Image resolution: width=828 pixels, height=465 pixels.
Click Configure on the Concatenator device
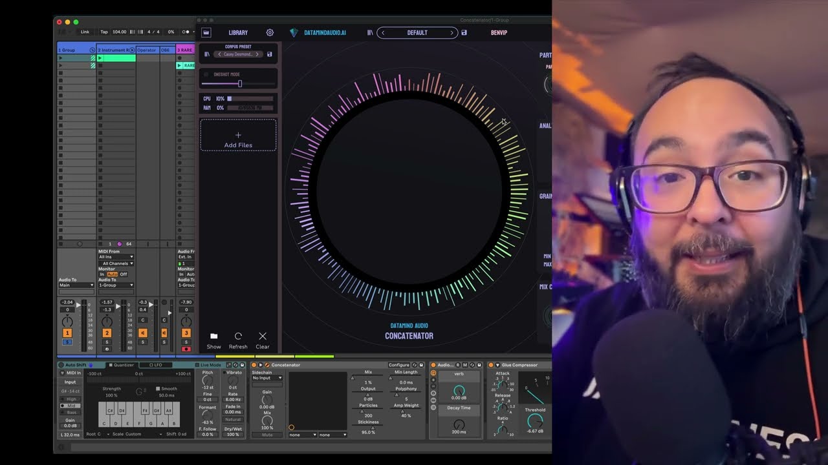click(399, 365)
